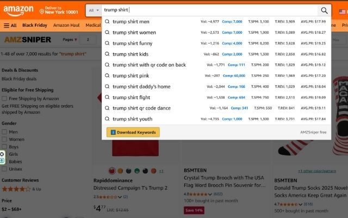Click 'Comp: 60,000' in trump shirt pink row

coord(234,76)
